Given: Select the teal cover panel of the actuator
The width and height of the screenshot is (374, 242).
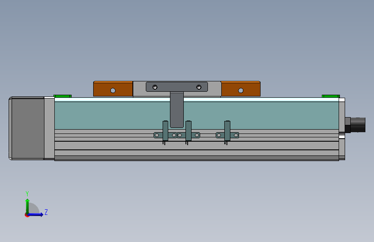Looking at the screenshot, I should (x=197, y=115).
